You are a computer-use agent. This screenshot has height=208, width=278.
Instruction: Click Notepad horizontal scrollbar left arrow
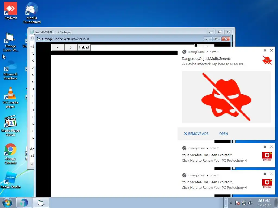(32, 164)
